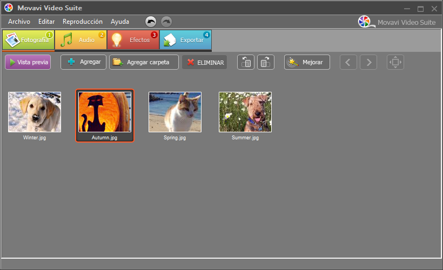Click the Movavi title bar app icon
This screenshot has height=270, width=443.
click(x=9, y=8)
